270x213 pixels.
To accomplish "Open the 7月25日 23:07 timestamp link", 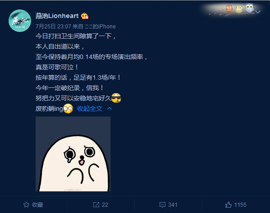I will coord(53,26).
